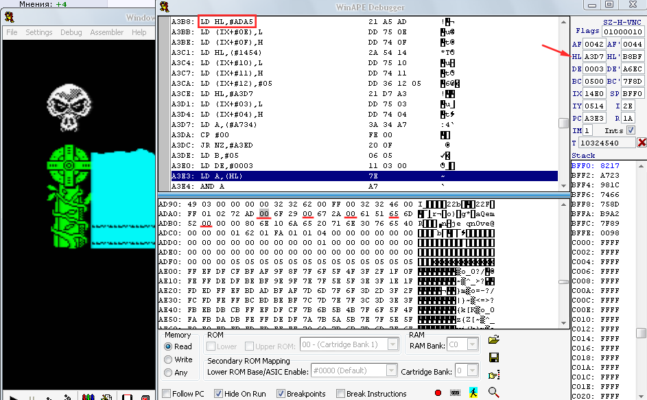The image size is (647, 400).
Task: Select the Read memory radio button
Action: point(168,346)
